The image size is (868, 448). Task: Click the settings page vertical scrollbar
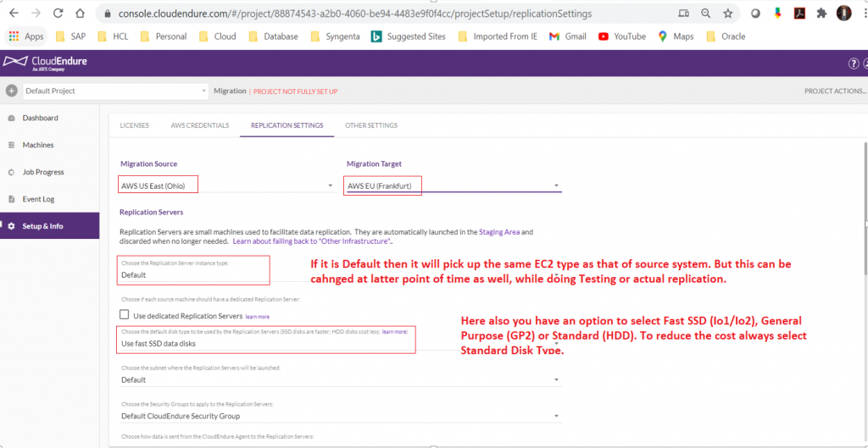(865, 207)
